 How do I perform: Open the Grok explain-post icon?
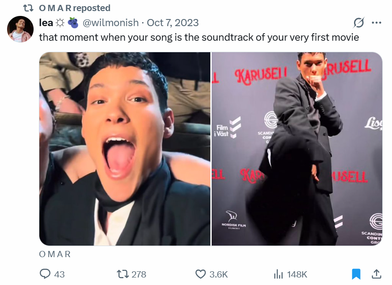pyautogui.click(x=359, y=23)
